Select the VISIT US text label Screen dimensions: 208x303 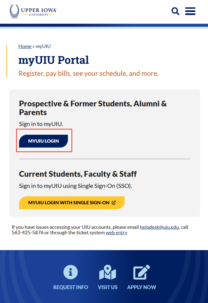(108, 287)
